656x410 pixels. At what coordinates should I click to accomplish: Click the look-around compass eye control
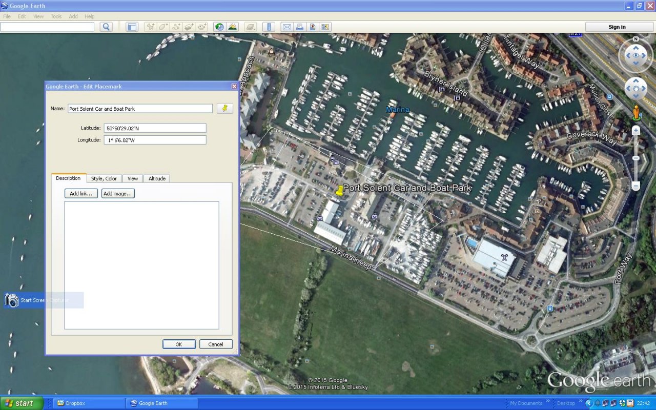(636, 55)
